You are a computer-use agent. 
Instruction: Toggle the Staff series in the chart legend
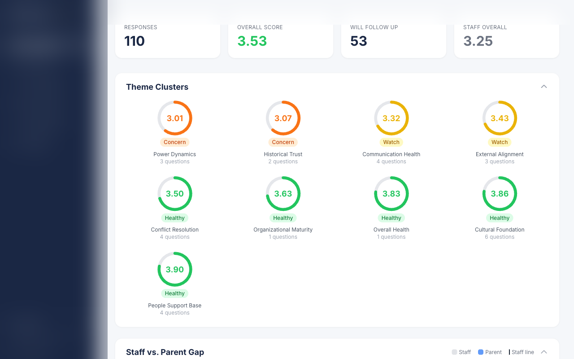(x=461, y=352)
